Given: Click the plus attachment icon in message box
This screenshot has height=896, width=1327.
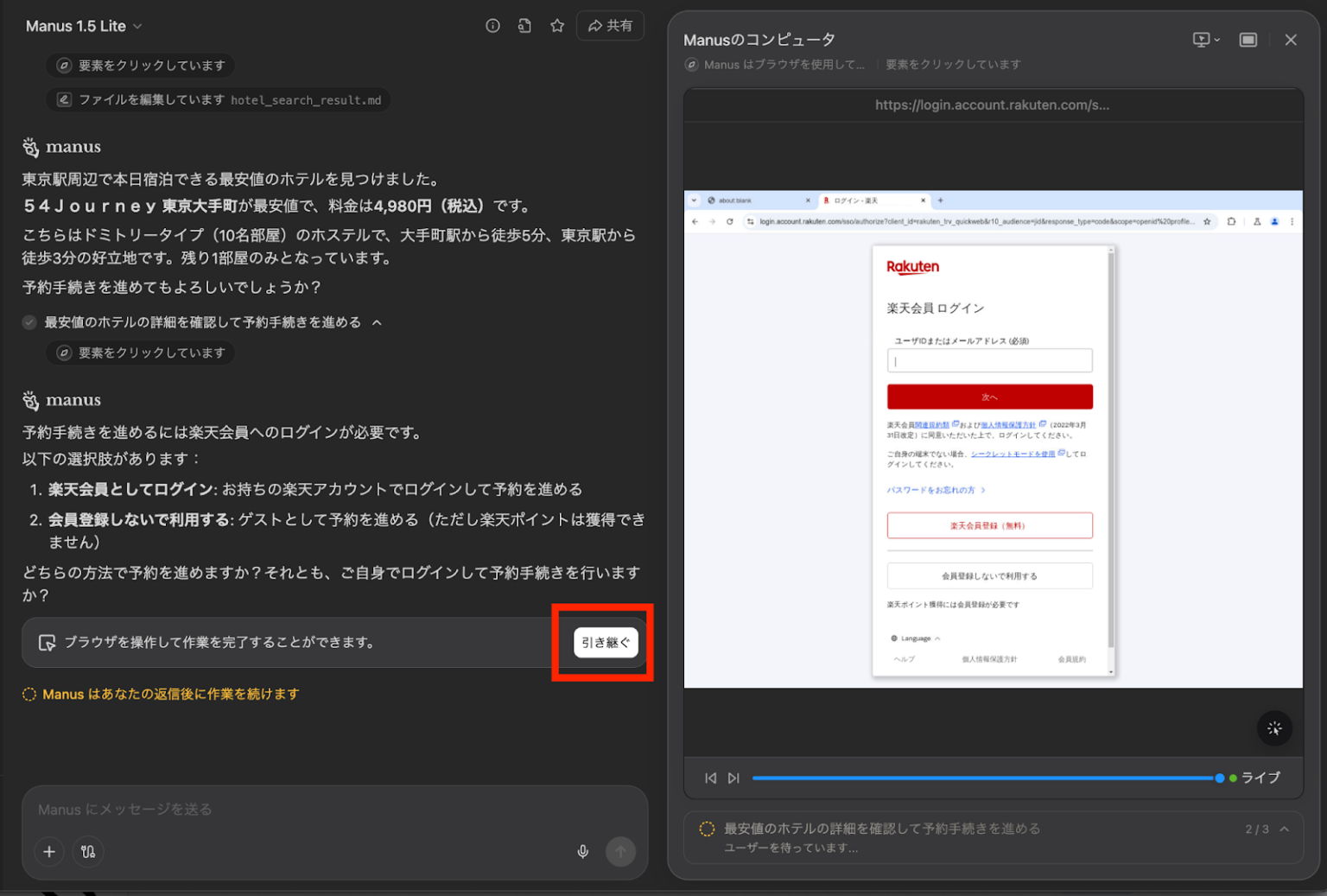Looking at the screenshot, I should (49, 852).
